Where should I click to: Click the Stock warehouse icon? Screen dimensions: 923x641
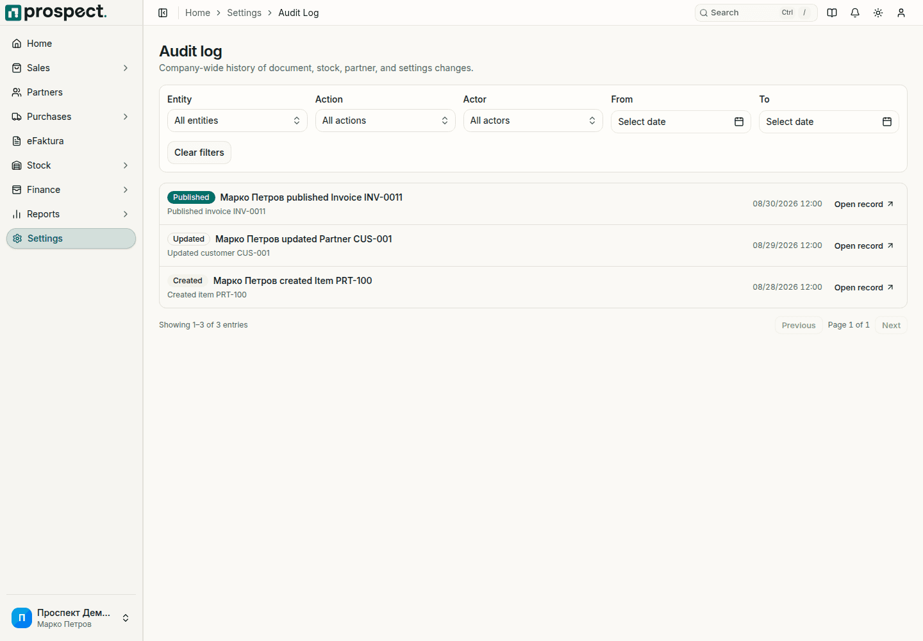17,165
